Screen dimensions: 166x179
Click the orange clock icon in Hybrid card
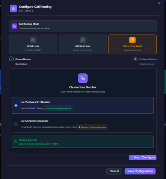(x=132, y=40)
